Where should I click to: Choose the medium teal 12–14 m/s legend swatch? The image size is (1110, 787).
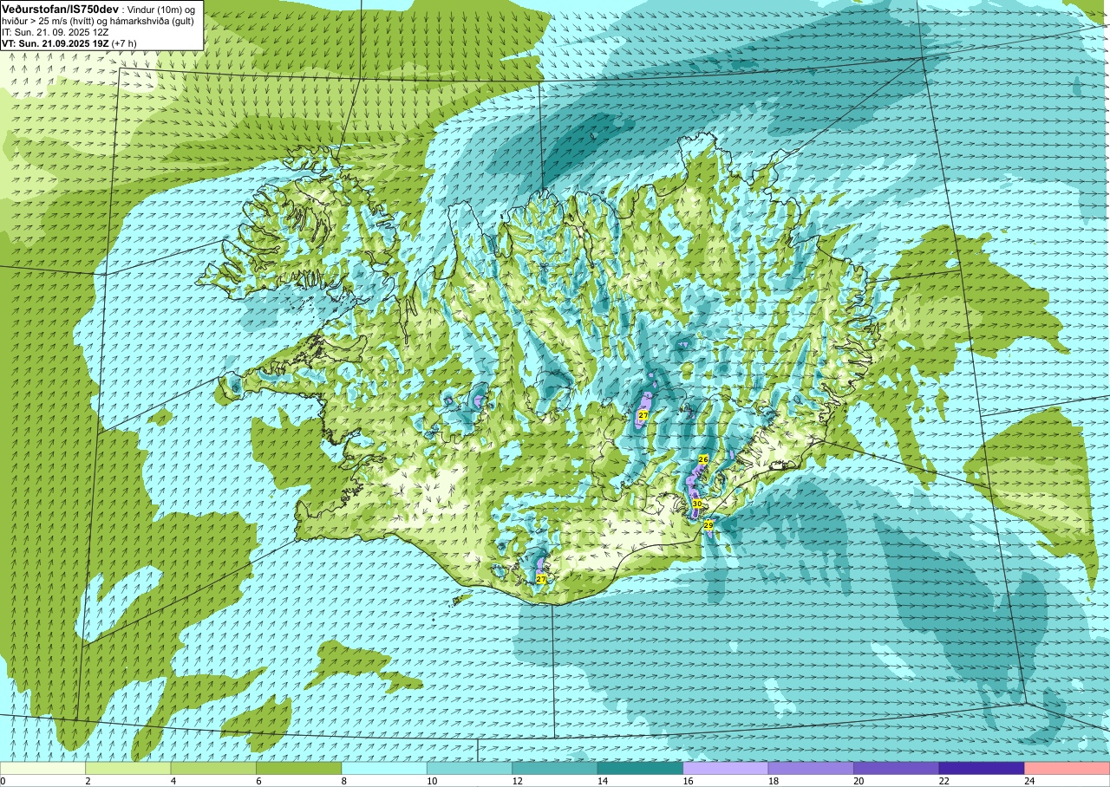tap(555, 768)
